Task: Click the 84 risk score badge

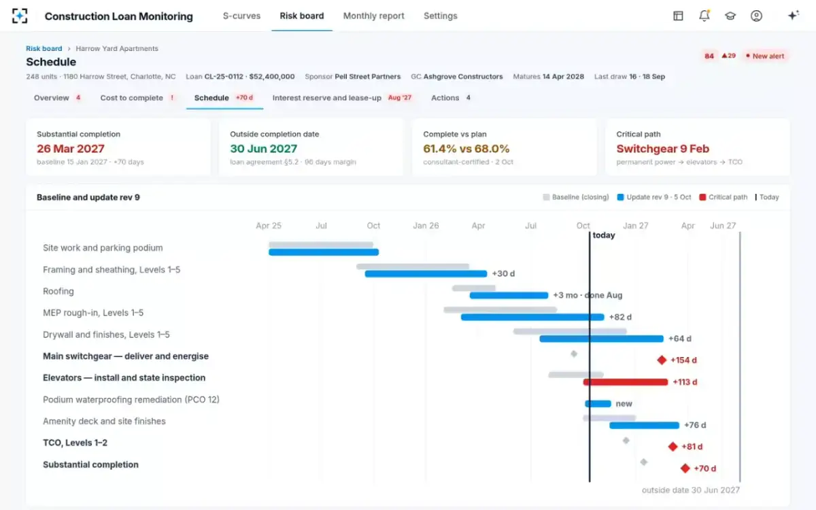Action: (x=709, y=56)
